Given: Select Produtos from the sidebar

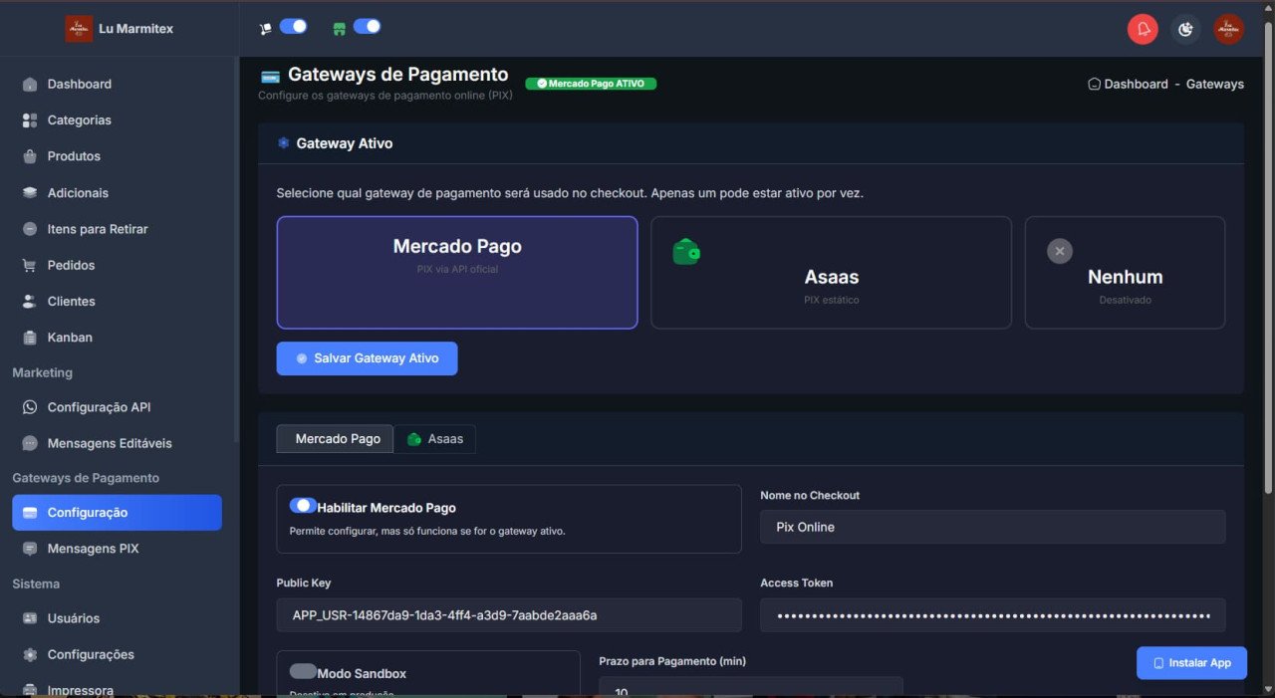Looking at the screenshot, I should coord(74,156).
